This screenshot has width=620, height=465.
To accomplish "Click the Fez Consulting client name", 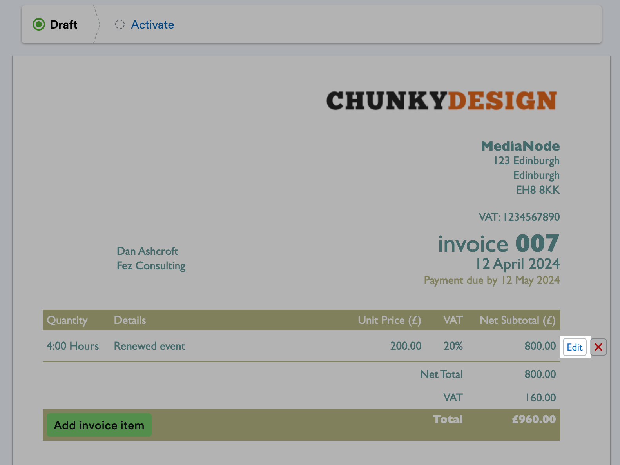I will click(151, 266).
